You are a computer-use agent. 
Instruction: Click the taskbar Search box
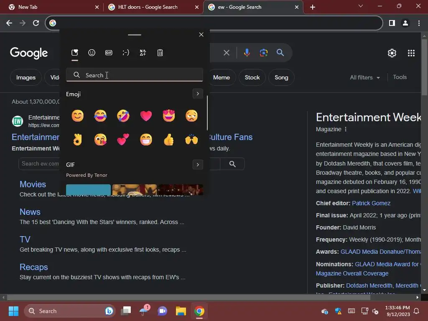70,311
